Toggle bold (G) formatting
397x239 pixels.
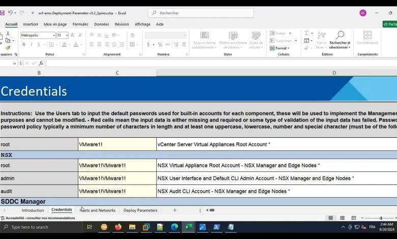coord(24,45)
